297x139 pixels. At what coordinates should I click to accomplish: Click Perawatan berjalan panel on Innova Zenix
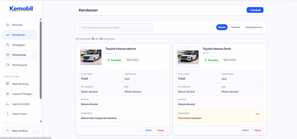click(x=220, y=116)
